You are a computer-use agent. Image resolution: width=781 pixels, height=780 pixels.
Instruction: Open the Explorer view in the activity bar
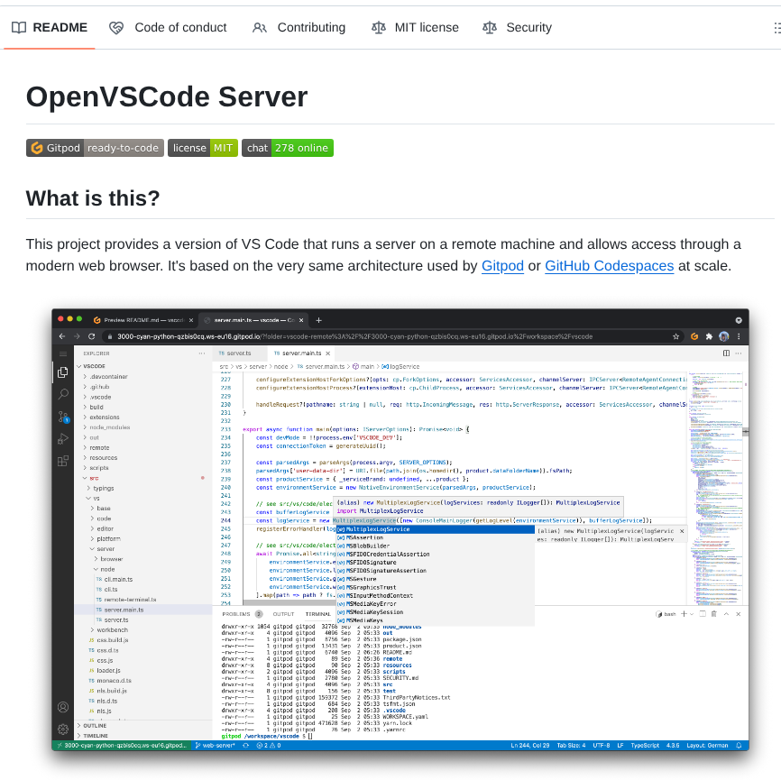click(63, 372)
